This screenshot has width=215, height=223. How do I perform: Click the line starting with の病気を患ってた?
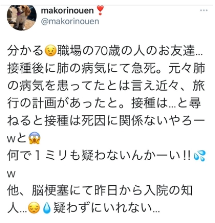click(106, 86)
